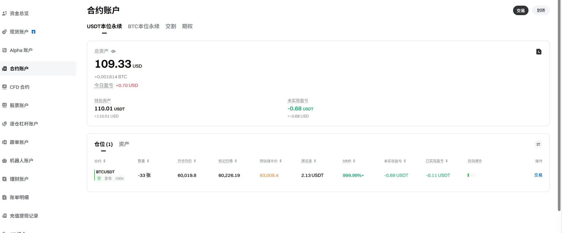Click the 999.99%+ MMR value
This screenshot has width=562, height=233.
click(353, 175)
